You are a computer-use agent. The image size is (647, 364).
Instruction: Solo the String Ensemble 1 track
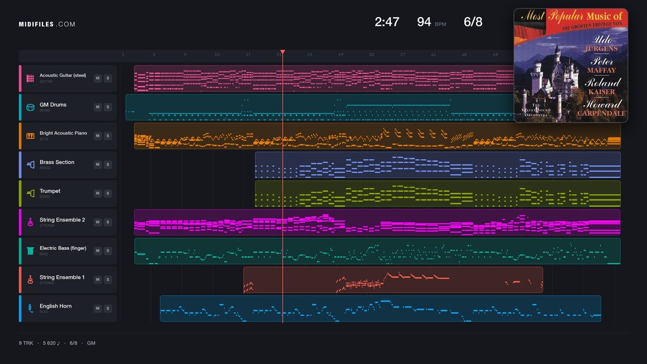point(108,279)
